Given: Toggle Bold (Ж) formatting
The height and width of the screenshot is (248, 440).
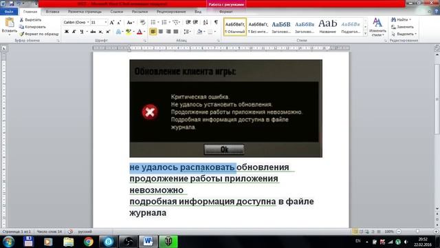Looking at the screenshot, I should (67, 32).
